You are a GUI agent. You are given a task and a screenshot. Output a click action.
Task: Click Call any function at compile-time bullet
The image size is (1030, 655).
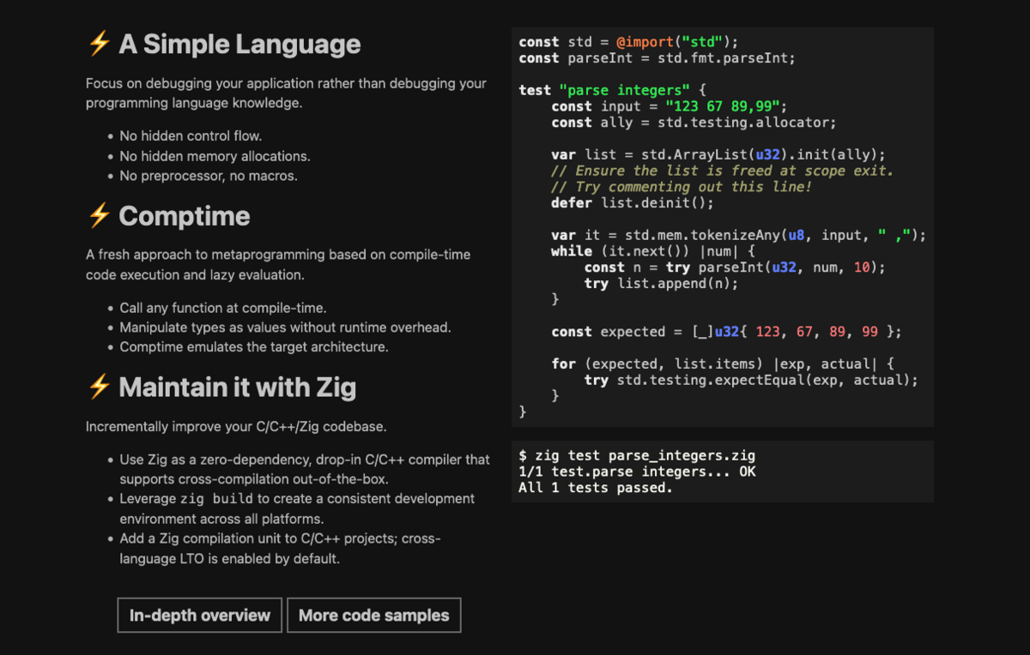coord(223,307)
